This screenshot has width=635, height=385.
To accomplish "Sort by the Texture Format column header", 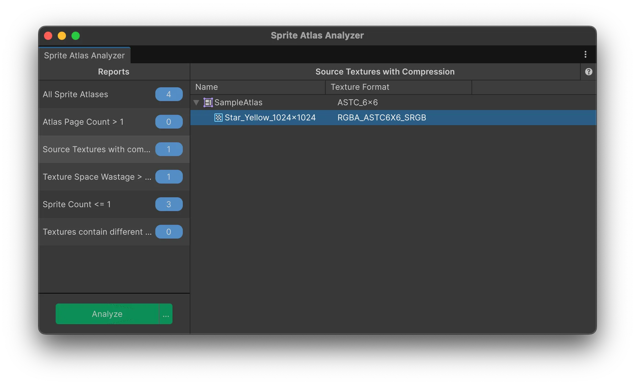I will 399,87.
